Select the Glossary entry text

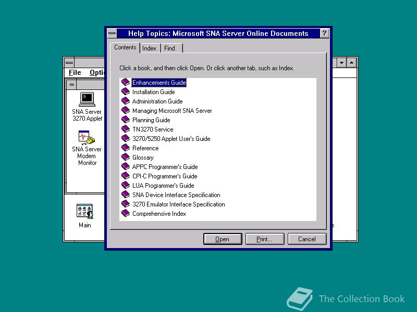pos(143,158)
